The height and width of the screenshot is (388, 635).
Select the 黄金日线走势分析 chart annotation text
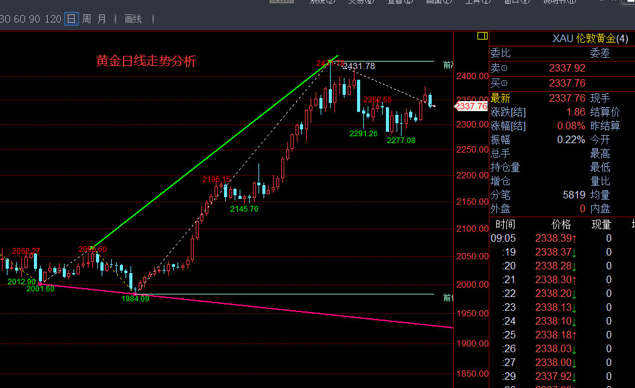point(146,62)
